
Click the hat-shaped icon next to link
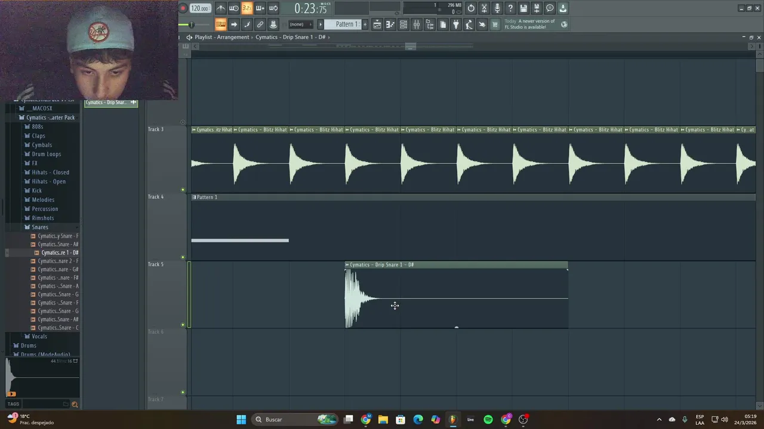tap(273, 24)
